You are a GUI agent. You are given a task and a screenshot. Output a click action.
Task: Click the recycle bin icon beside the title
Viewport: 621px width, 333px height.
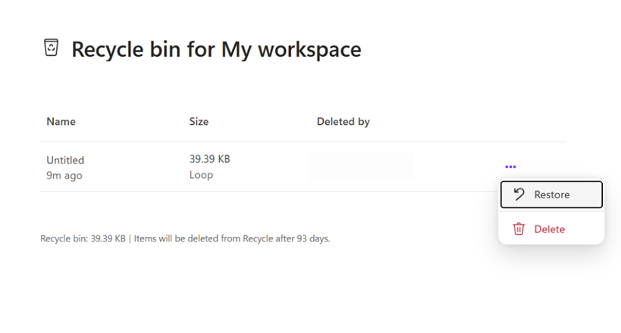[51, 48]
